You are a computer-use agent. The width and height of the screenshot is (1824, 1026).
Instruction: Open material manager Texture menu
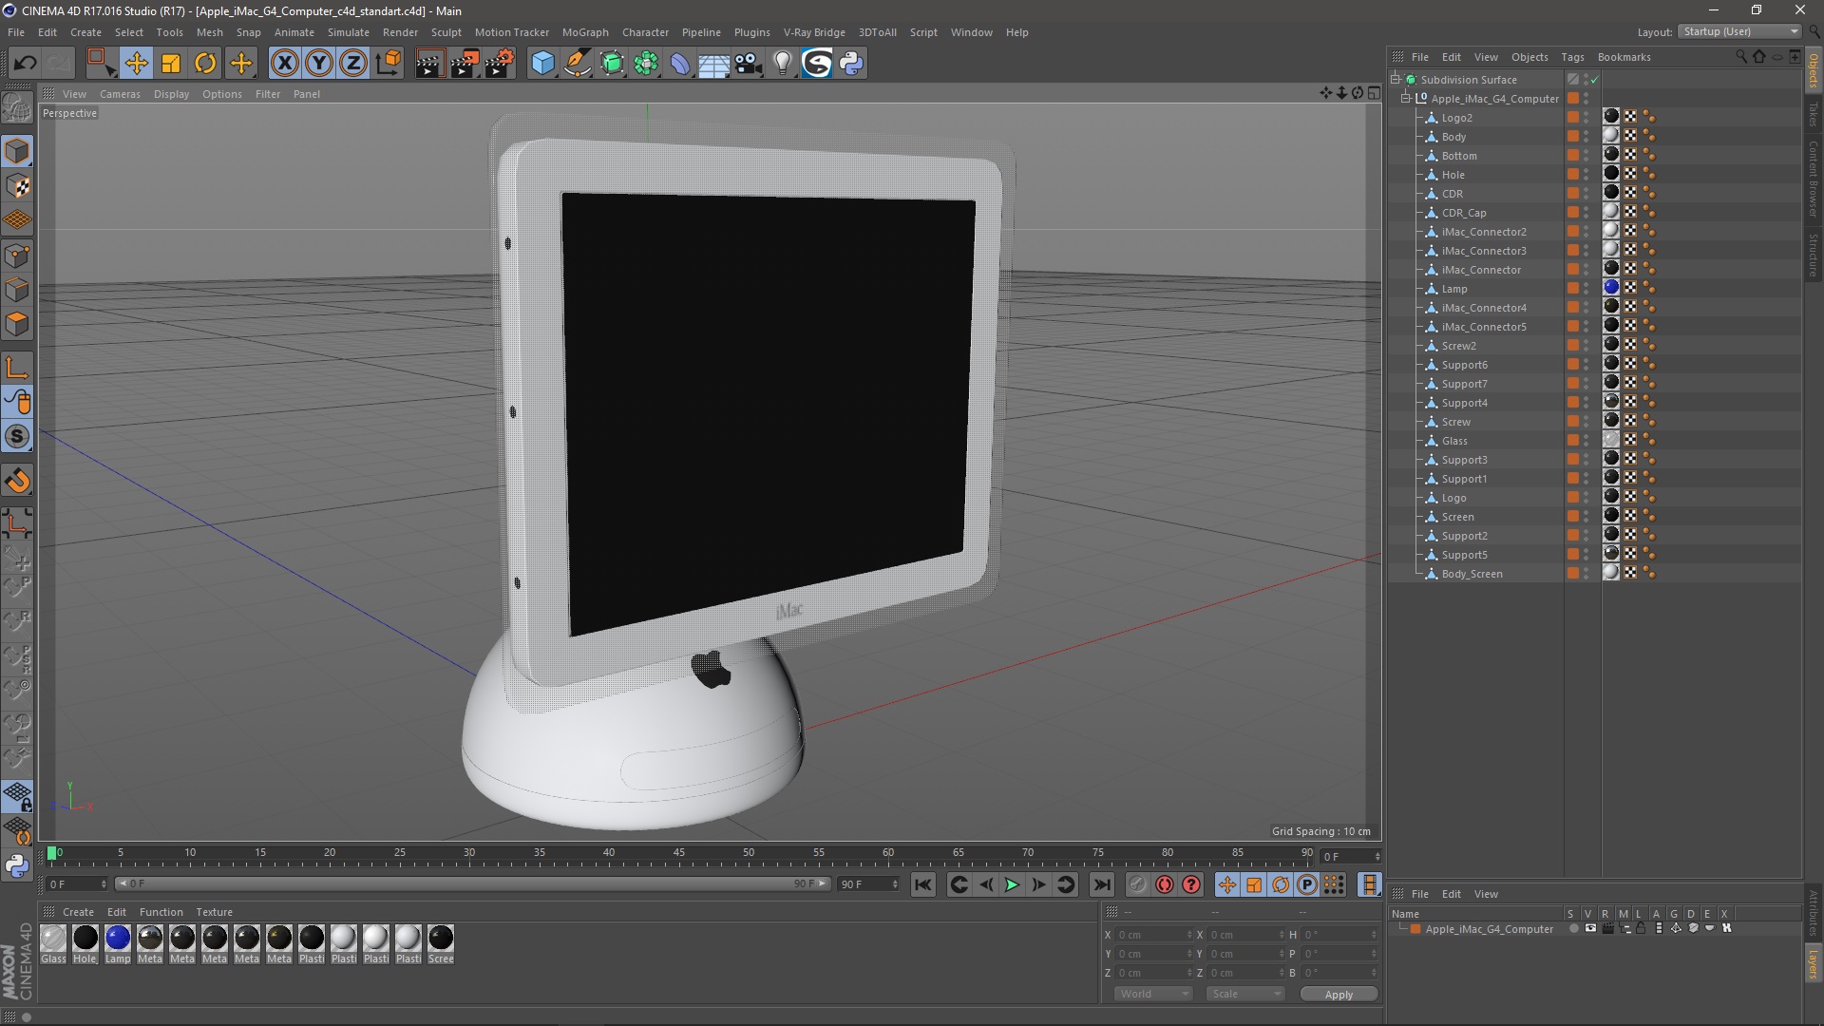coord(214,912)
